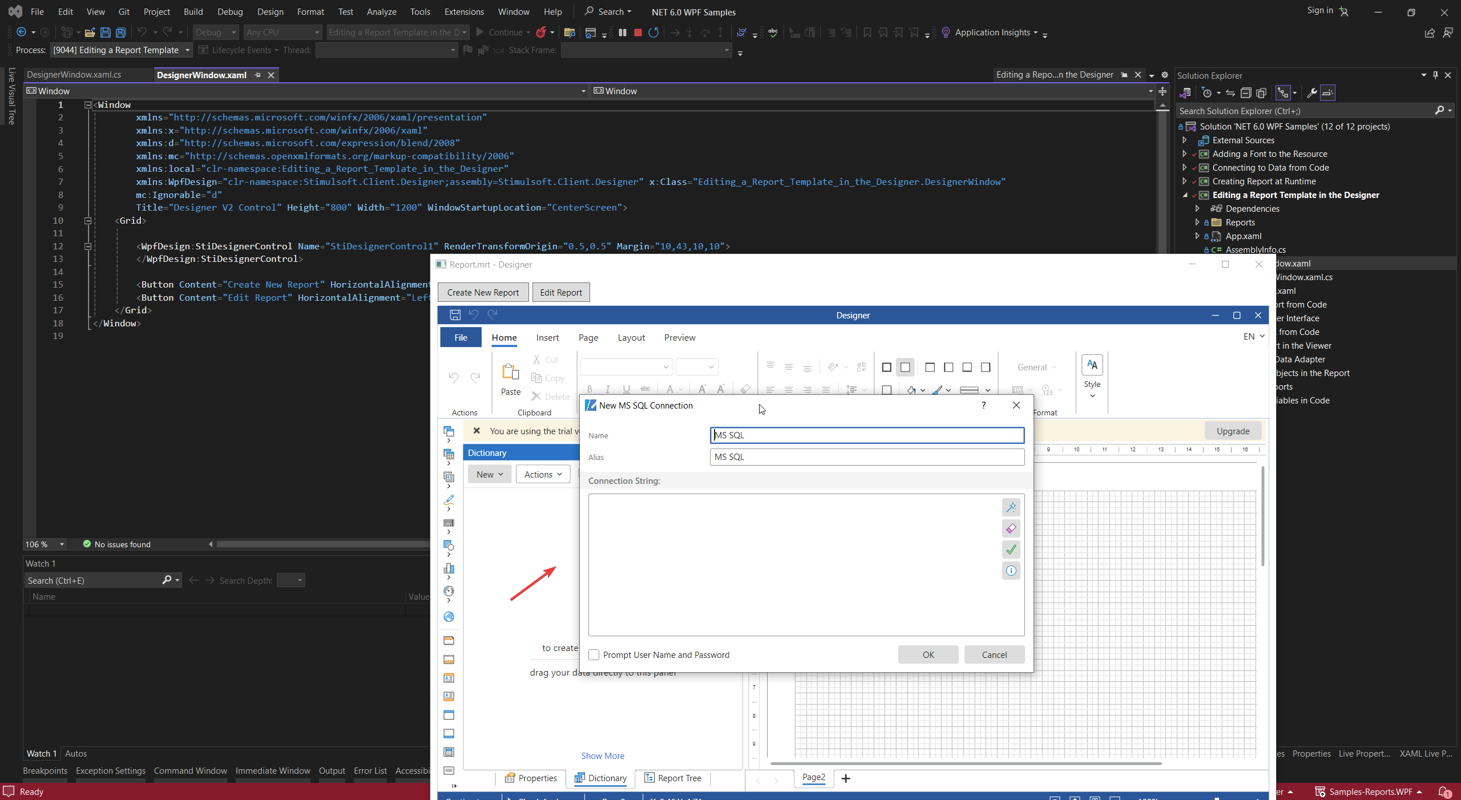Switch to DesignerWindow.xaml.cs tab
This screenshot has height=800, width=1461.
tap(74, 75)
